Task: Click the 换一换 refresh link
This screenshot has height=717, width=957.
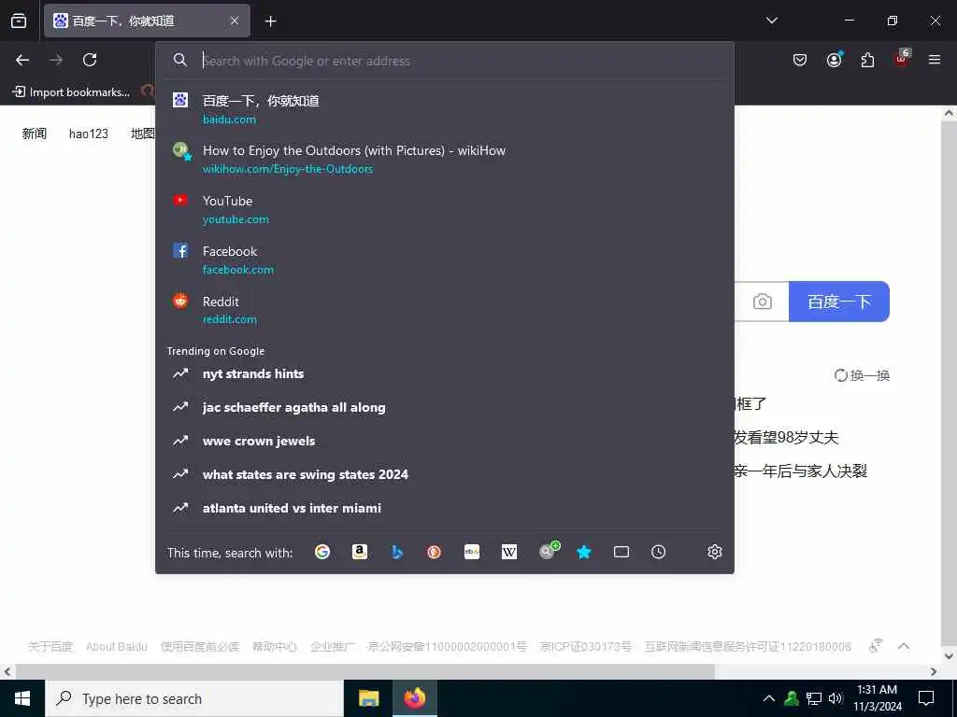Action: pos(862,375)
